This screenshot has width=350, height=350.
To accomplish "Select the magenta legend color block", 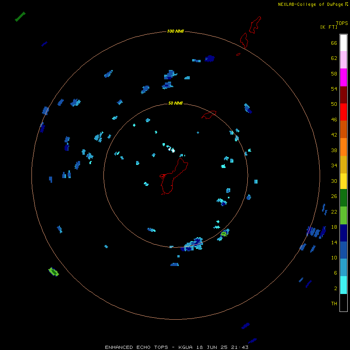I will [x=343, y=77].
